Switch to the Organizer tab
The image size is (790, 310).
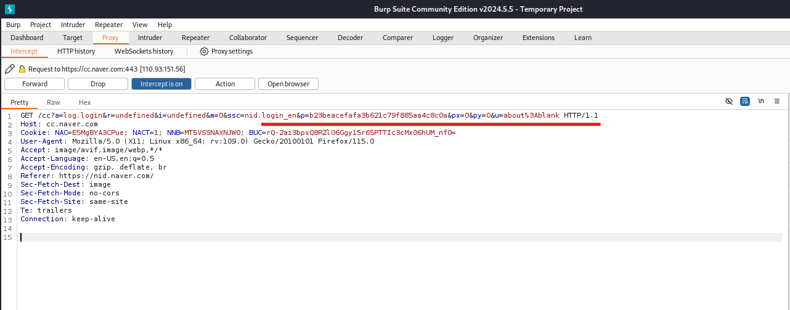pyautogui.click(x=488, y=38)
